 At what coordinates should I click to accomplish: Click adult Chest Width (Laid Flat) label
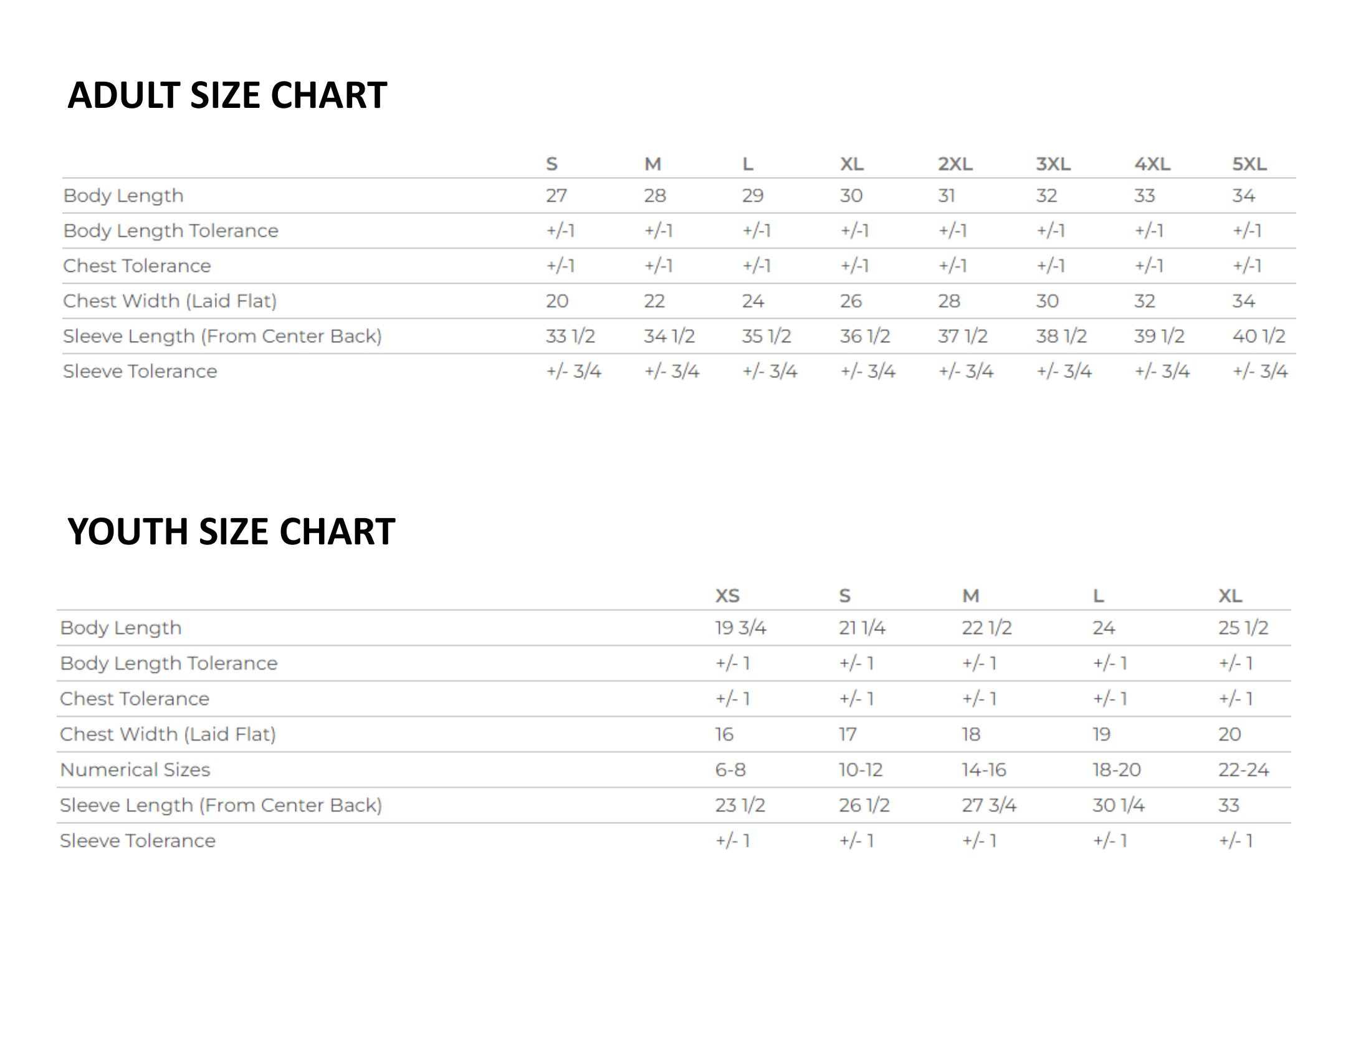point(170,301)
